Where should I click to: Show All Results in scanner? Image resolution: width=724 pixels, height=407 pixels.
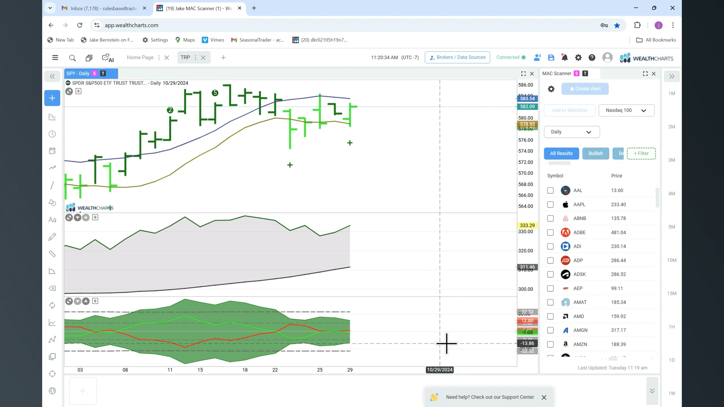[561, 153]
